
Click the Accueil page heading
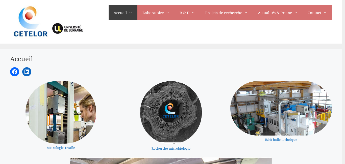[x=21, y=59]
